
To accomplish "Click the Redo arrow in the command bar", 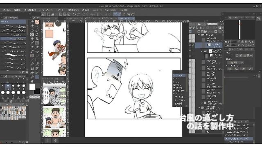I will (79, 14).
